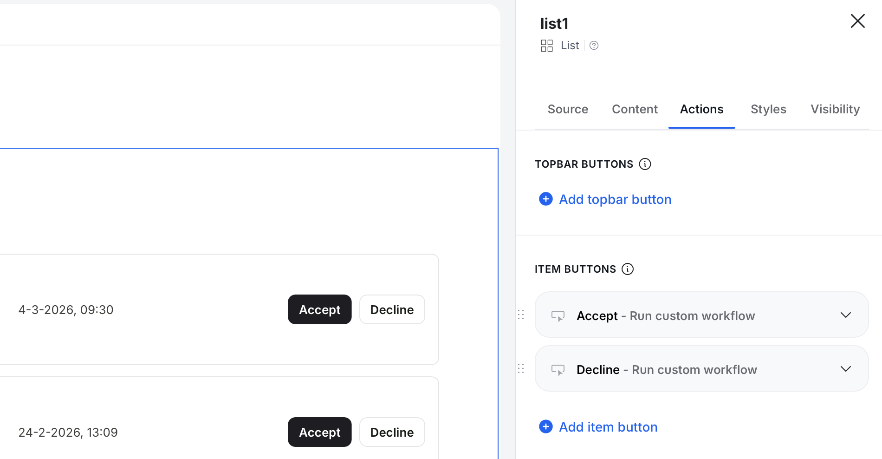This screenshot has height=459, width=882.
Task: Go to the Styles tab
Action: (768, 109)
